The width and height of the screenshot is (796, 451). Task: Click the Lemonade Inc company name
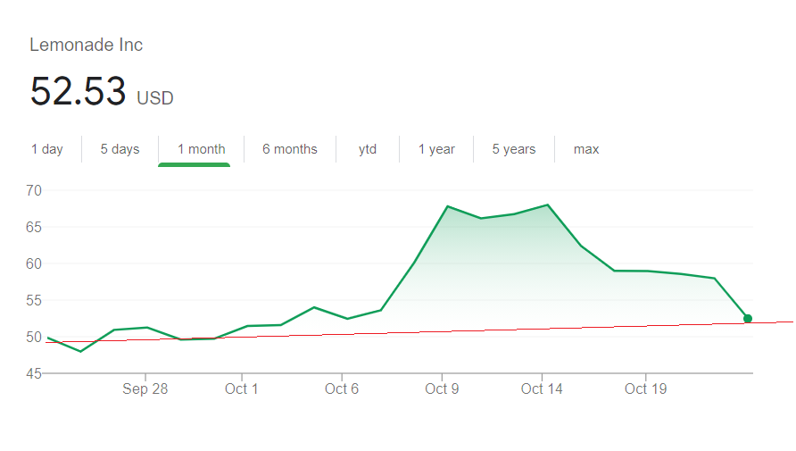(87, 45)
